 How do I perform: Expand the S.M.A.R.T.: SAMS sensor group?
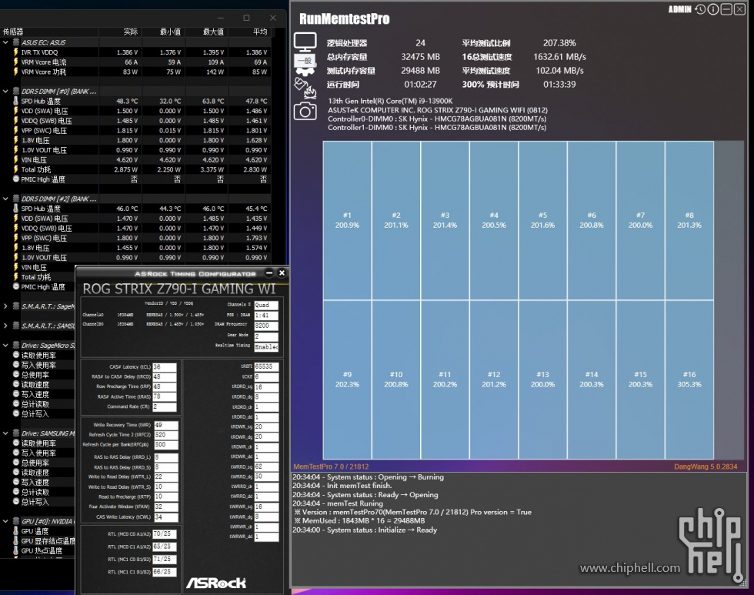coord(5,326)
